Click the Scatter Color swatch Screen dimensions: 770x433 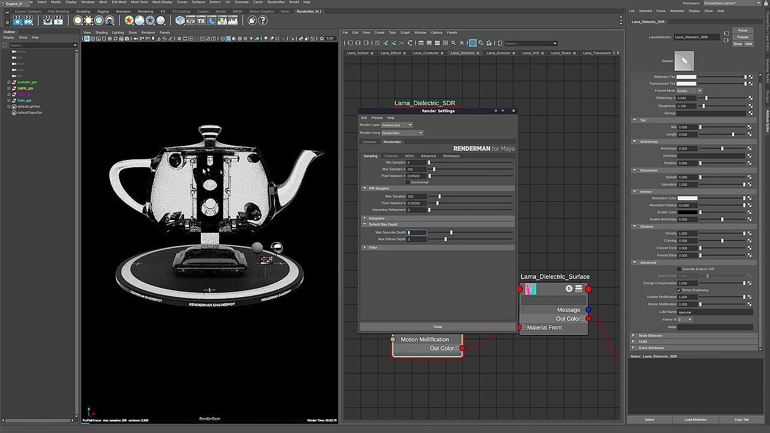pyautogui.click(x=687, y=212)
